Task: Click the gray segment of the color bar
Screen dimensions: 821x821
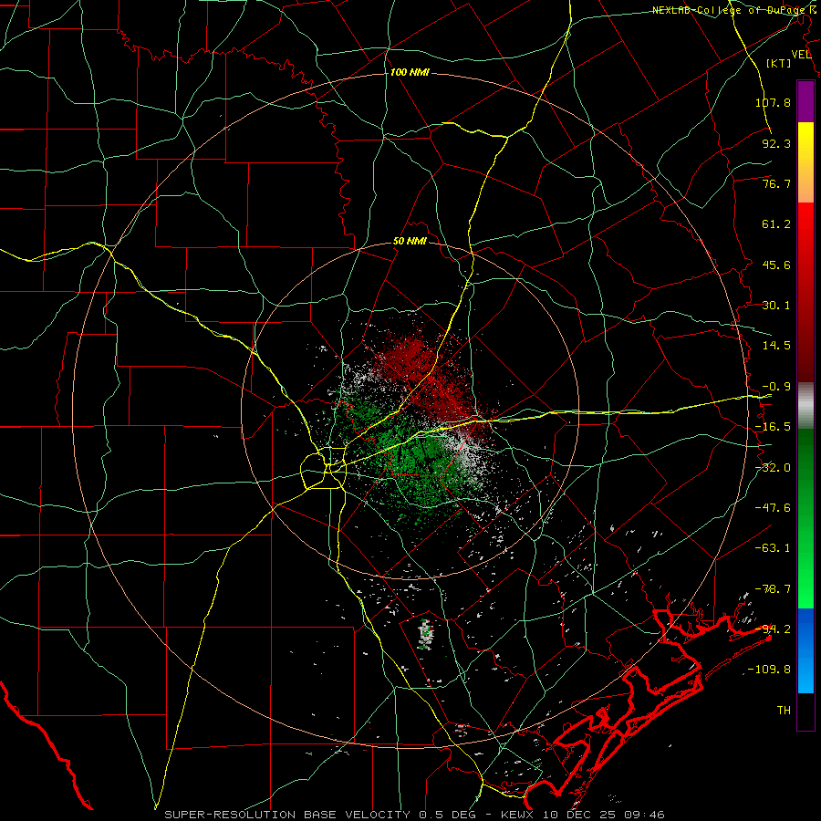Action: pos(805,406)
